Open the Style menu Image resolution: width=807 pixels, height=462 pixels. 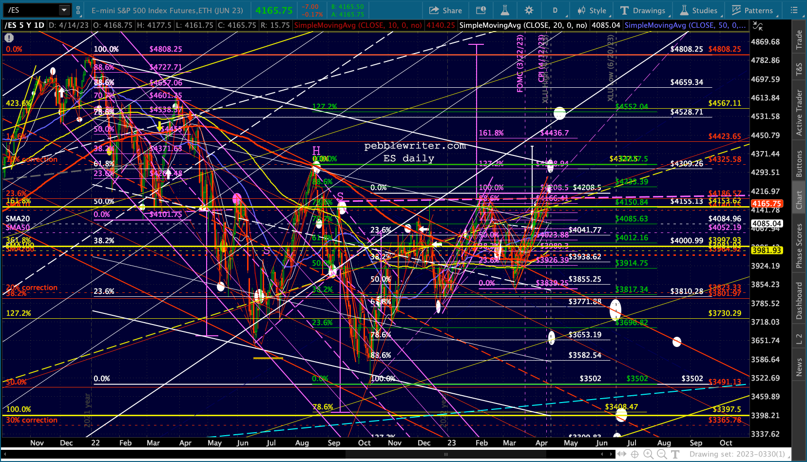point(592,10)
